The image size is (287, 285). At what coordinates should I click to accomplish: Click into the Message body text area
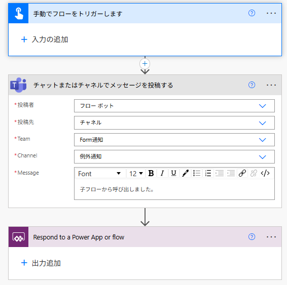tap(174, 189)
